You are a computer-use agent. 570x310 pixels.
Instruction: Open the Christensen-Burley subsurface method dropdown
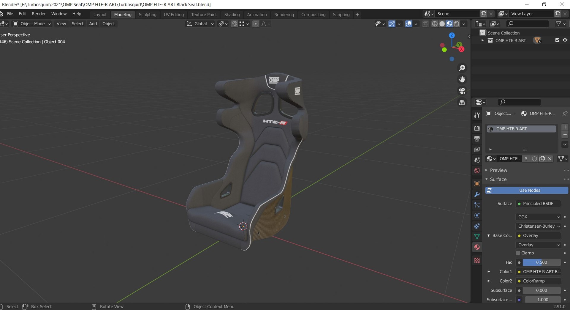[538, 226]
